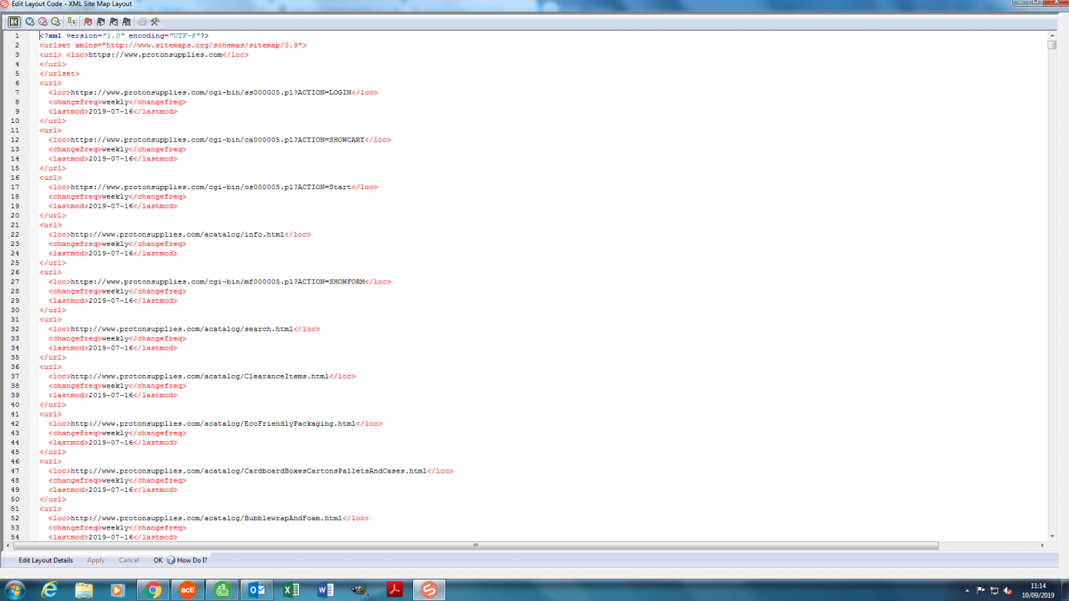Click the Edit Layout Details button
This screenshot has height=601, width=1069.
point(46,560)
